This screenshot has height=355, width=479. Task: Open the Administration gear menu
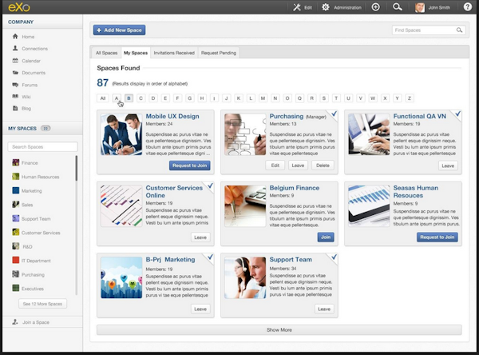coord(326,7)
